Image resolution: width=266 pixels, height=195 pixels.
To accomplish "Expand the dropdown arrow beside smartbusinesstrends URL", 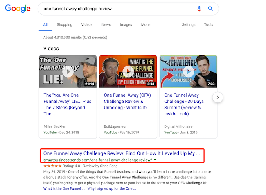I will pyautogui.click(x=155, y=160).
